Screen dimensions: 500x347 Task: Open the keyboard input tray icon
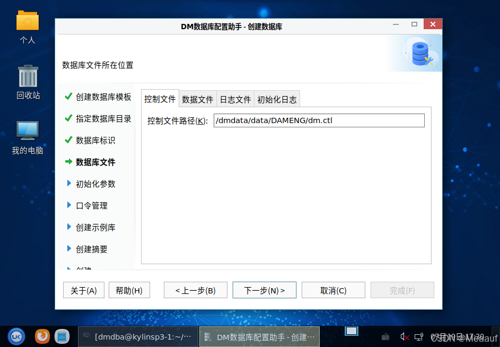tap(385, 337)
